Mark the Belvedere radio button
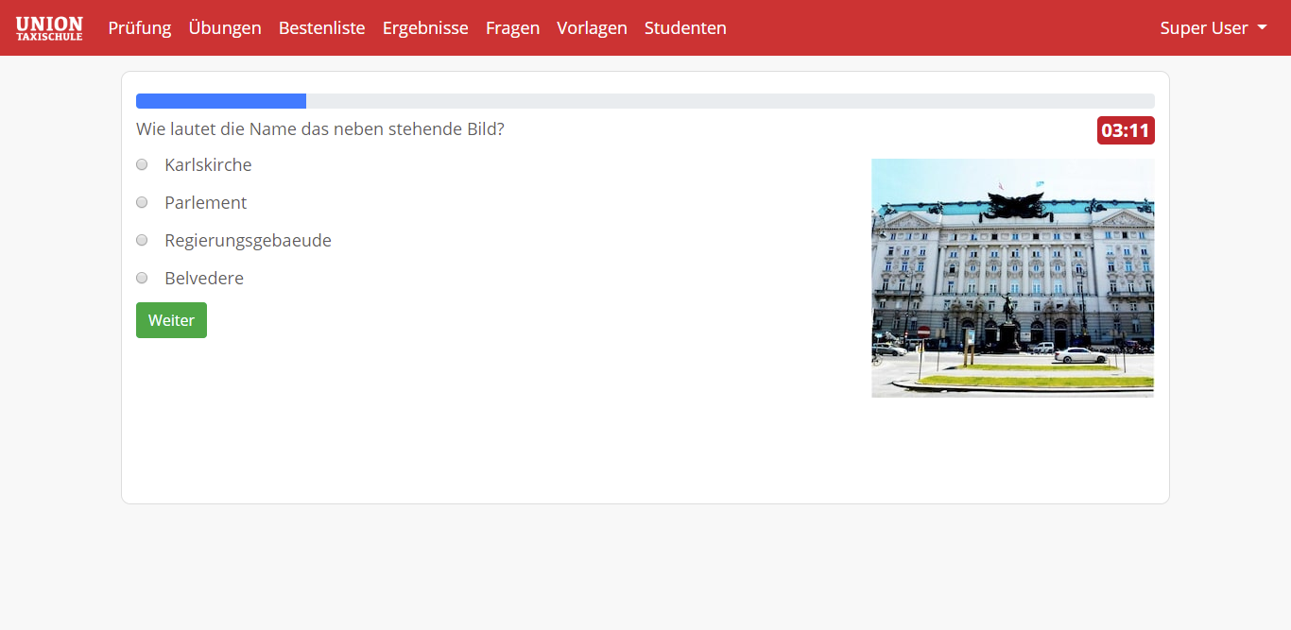1291x630 pixels. coord(142,278)
